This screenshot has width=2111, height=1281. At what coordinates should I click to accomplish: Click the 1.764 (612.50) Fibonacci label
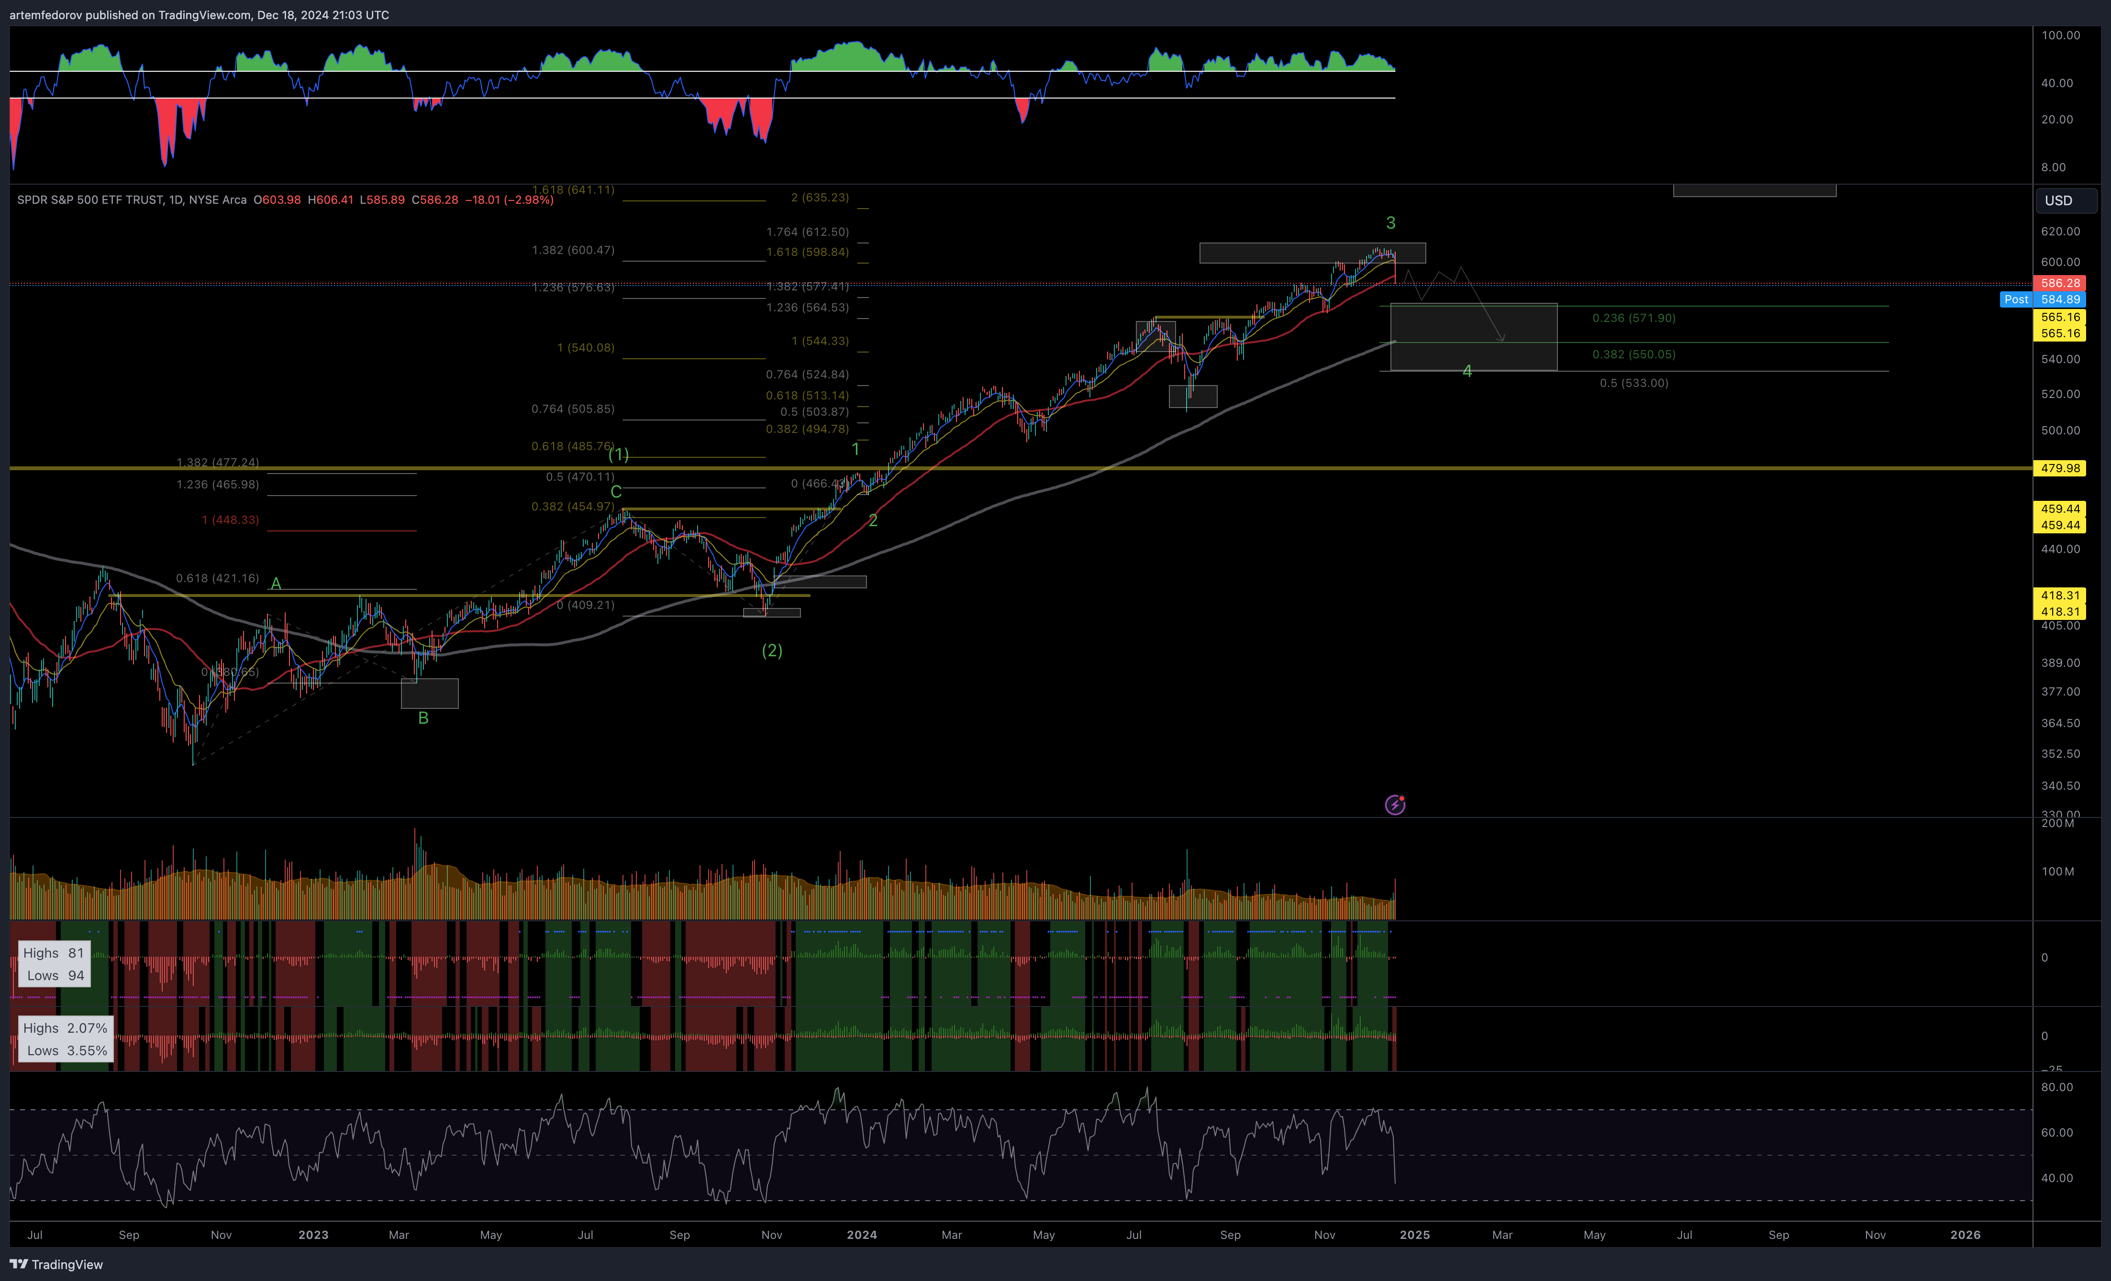[x=807, y=232]
